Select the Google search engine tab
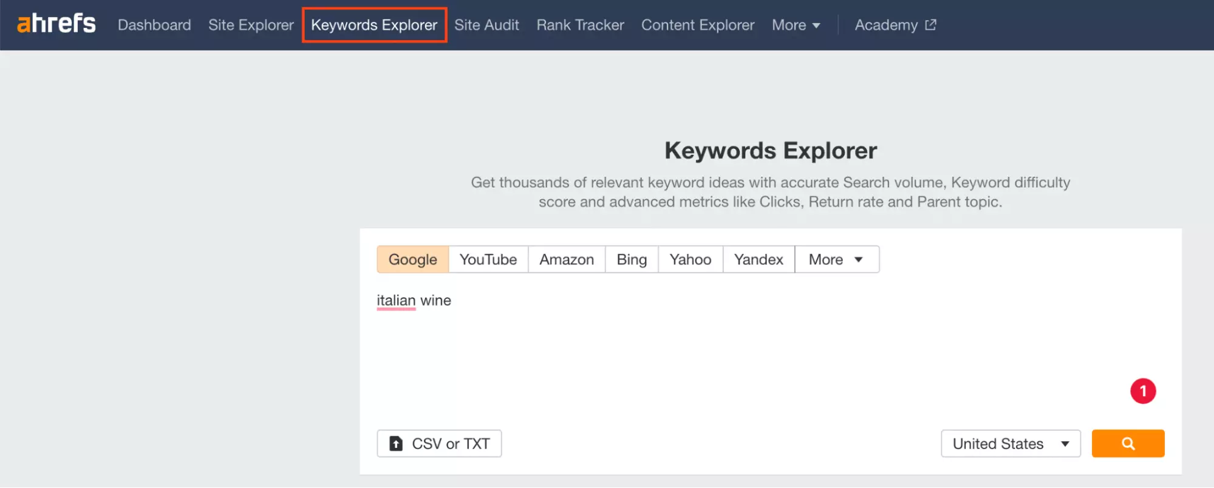1214x488 pixels. pyautogui.click(x=413, y=259)
